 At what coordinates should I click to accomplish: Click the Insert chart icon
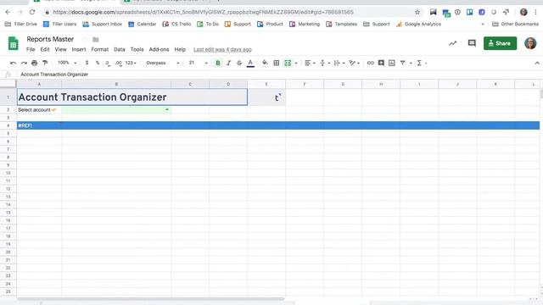392,63
